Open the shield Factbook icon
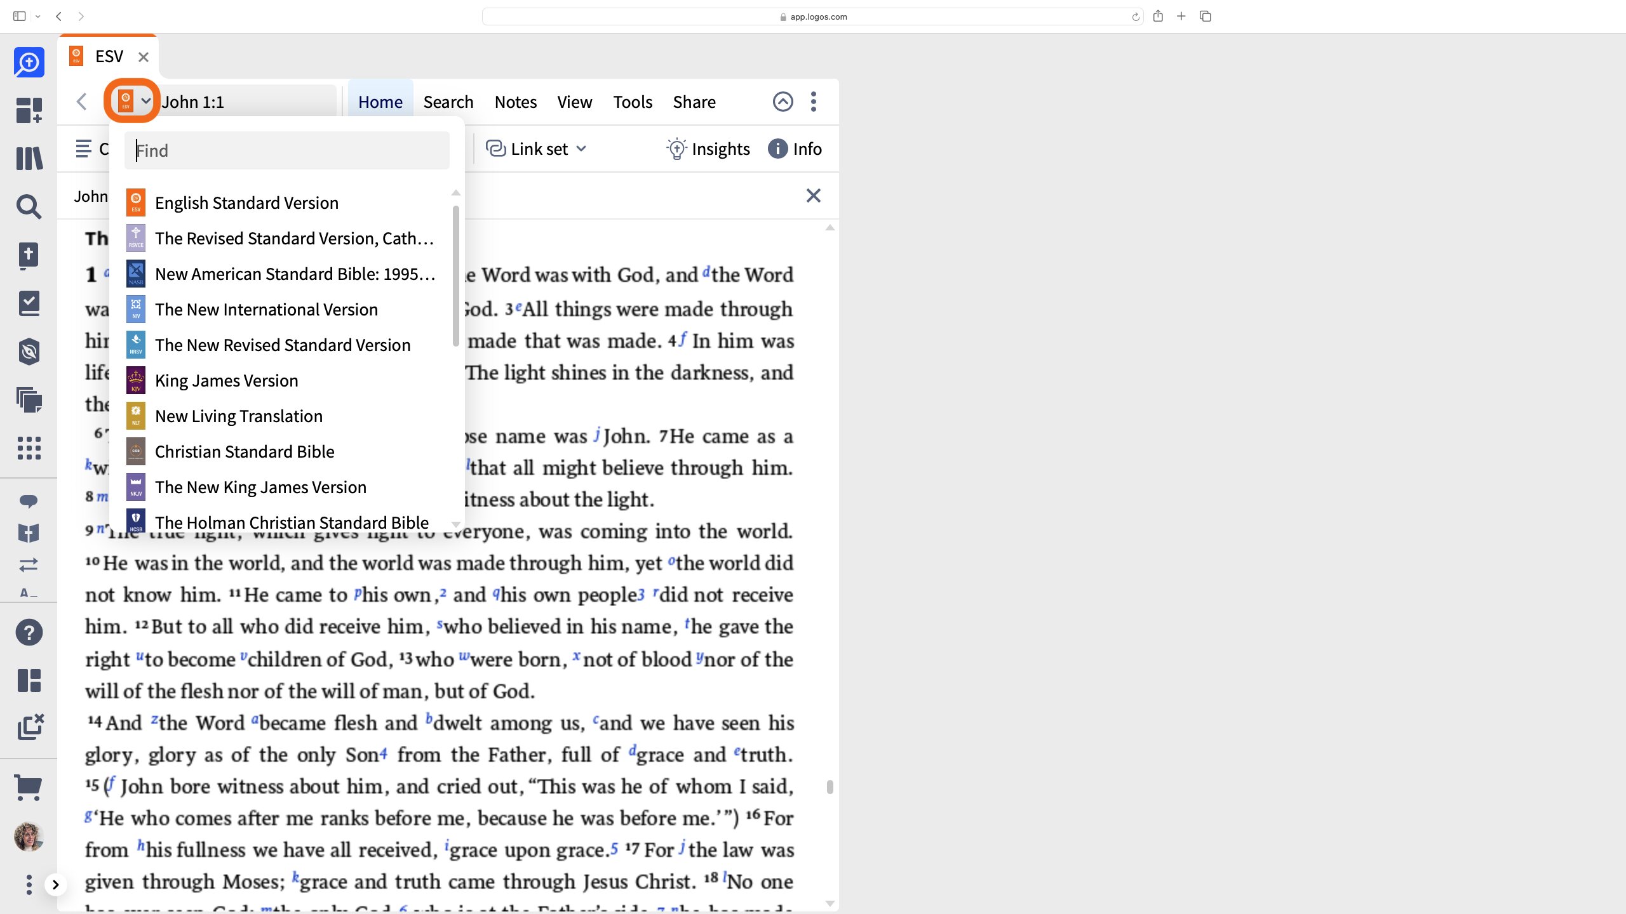Screen dimensions: 1626x914 [x=29, y=352]
